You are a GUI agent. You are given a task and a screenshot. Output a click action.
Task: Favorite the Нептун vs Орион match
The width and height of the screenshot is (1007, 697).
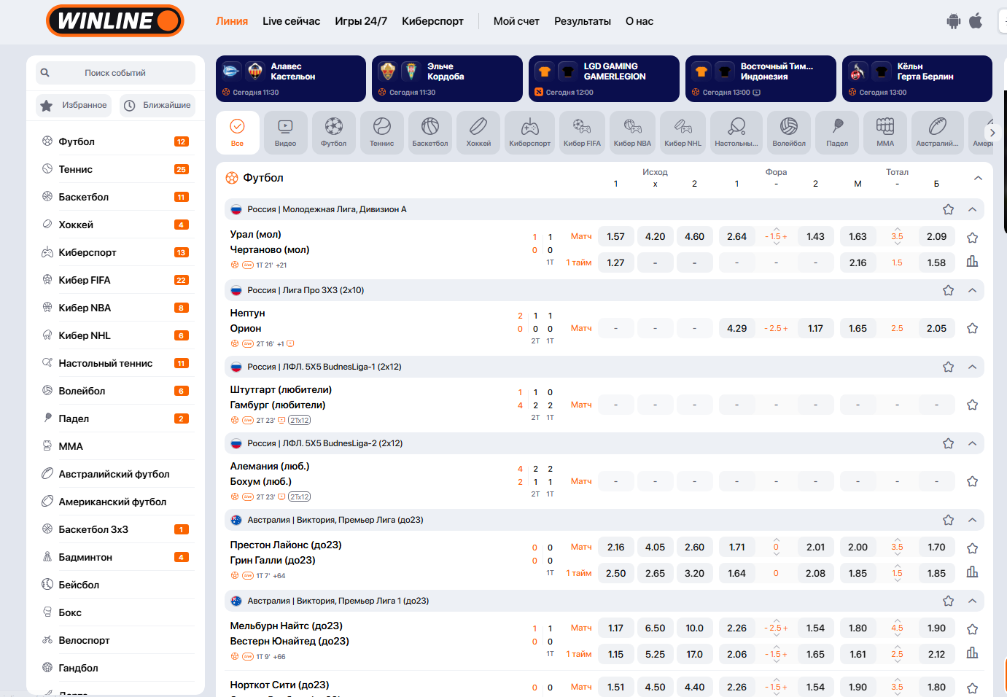[972, 328]
